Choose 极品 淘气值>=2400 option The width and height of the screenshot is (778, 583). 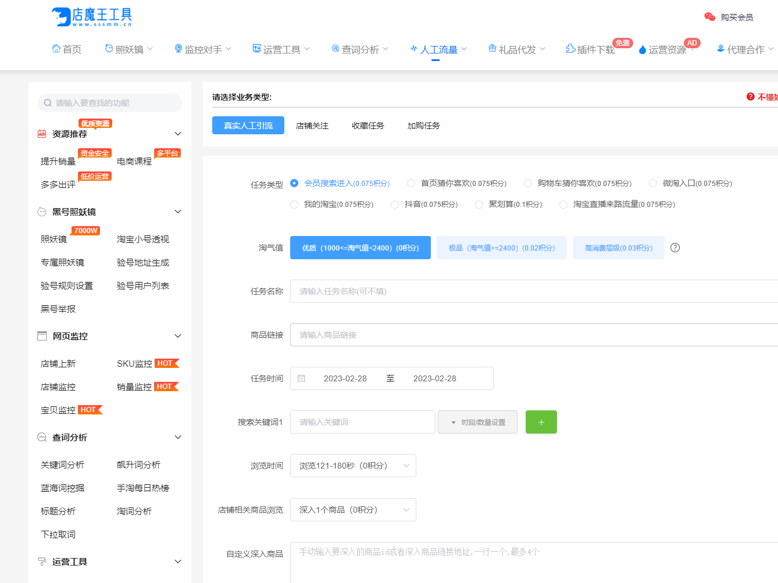[x=502, y=248]
